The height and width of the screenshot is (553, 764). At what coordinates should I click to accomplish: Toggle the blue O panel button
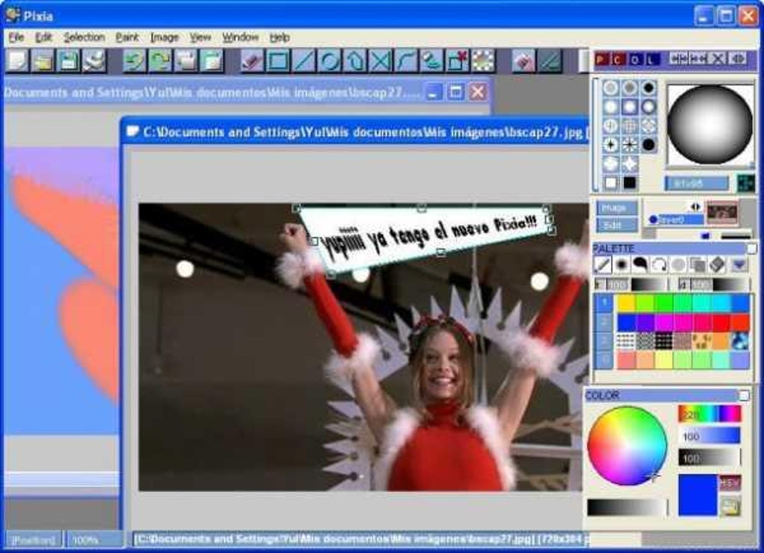635,59
